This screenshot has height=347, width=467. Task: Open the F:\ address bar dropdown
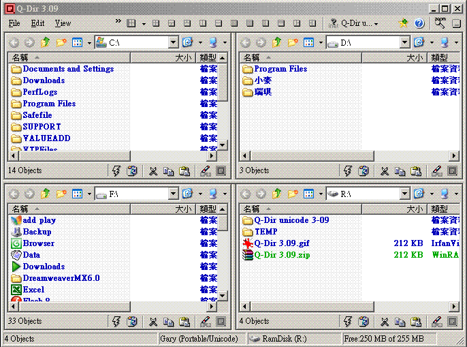pyautogui.click(x=173, y=194)
